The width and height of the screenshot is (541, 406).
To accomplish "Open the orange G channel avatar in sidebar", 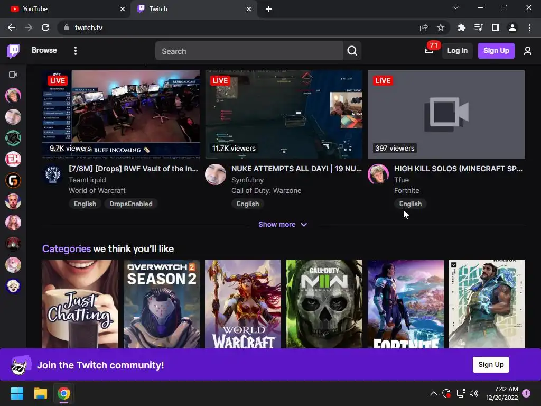I will (13, 180).
